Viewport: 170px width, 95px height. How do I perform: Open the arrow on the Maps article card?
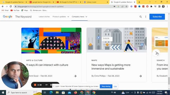(x=141, y=76)
